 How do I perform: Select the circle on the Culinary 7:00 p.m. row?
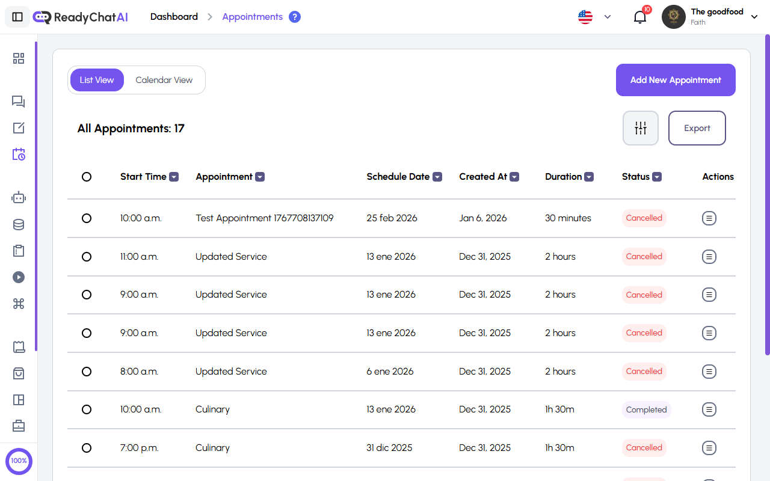pyautogui.click(x=87, y=448)
